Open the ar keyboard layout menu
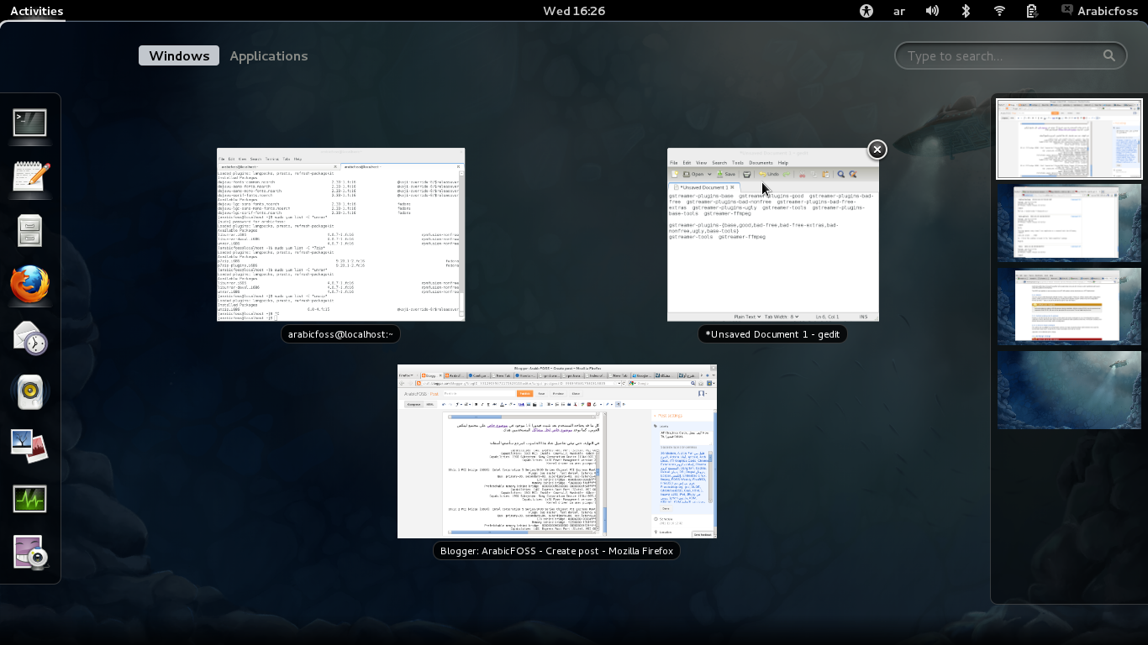 tap(899, 11)
